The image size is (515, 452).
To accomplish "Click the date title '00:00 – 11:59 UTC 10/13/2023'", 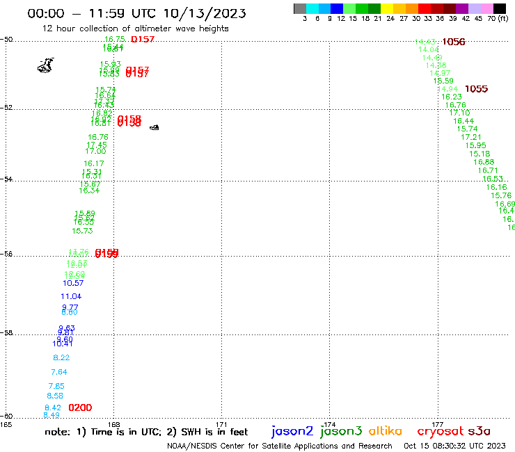I will (136, 13).
